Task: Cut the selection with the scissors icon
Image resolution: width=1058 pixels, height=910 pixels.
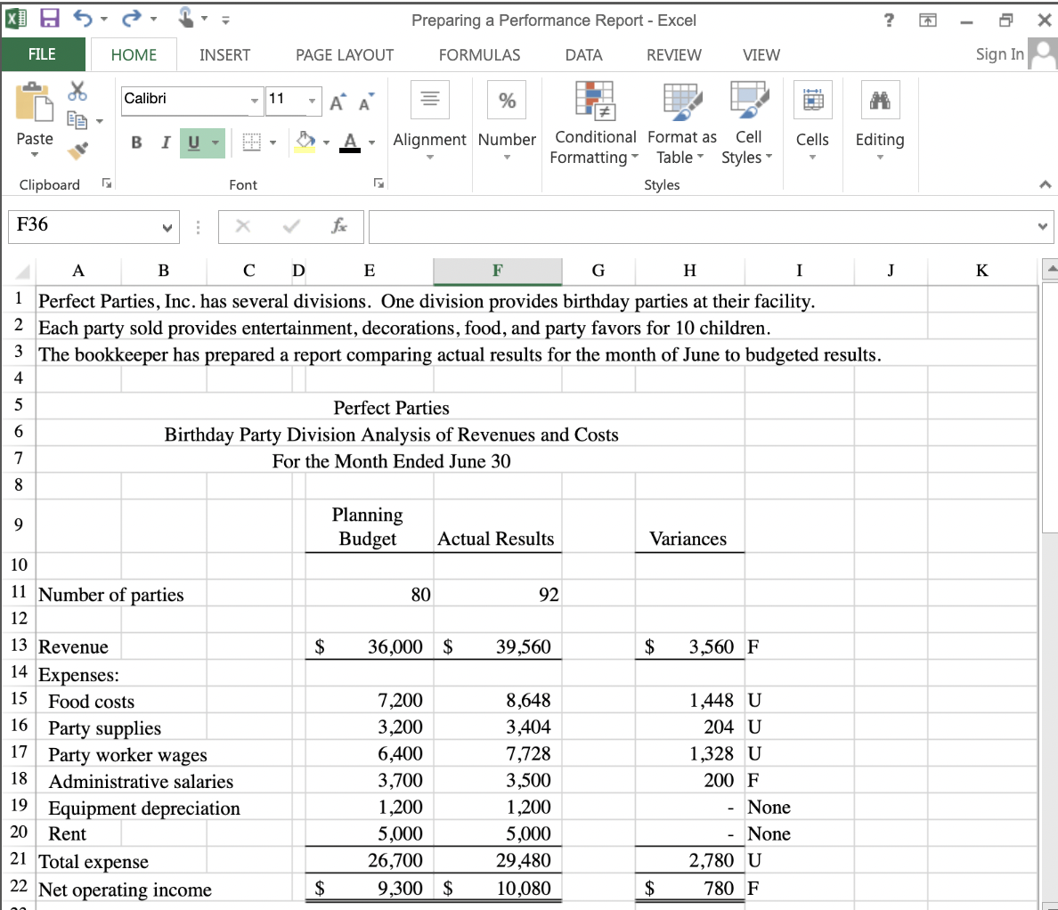Action: pos(77,88)
